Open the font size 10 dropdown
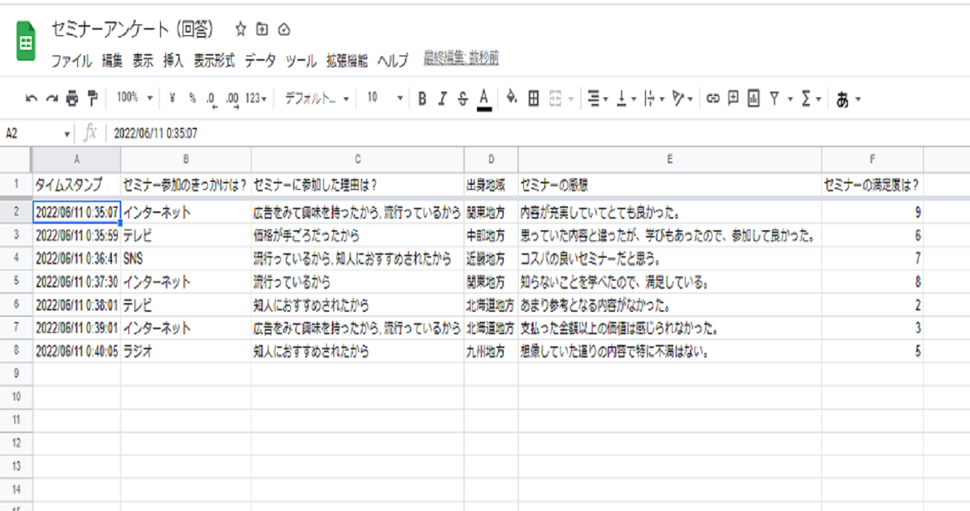Viewport: 970px width, 511px height. coord(383,98)
